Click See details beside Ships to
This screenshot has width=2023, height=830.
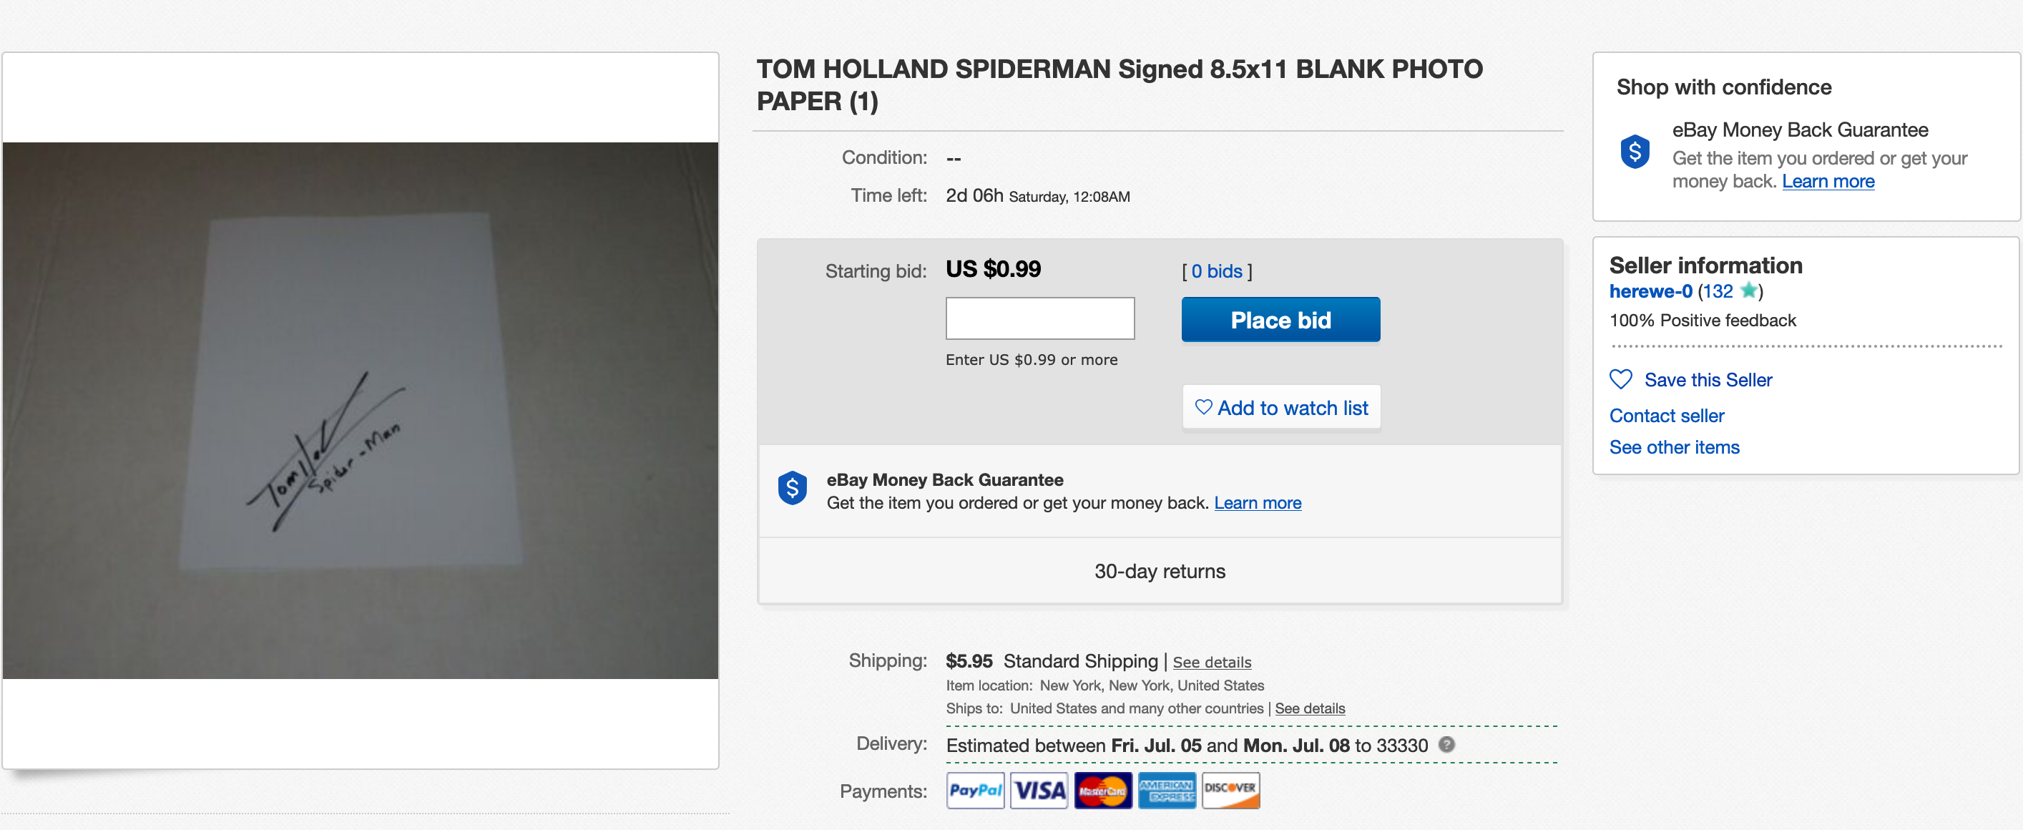[x=1309, y=708]
